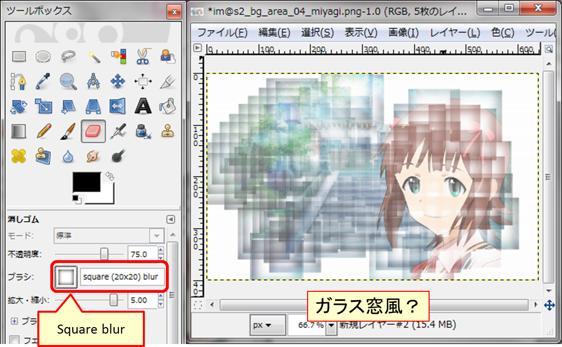This screenshot has width=562, height=347.
Task: Choose the Blur/Sharpen droplet tool
Action: [x=68, y=156]
